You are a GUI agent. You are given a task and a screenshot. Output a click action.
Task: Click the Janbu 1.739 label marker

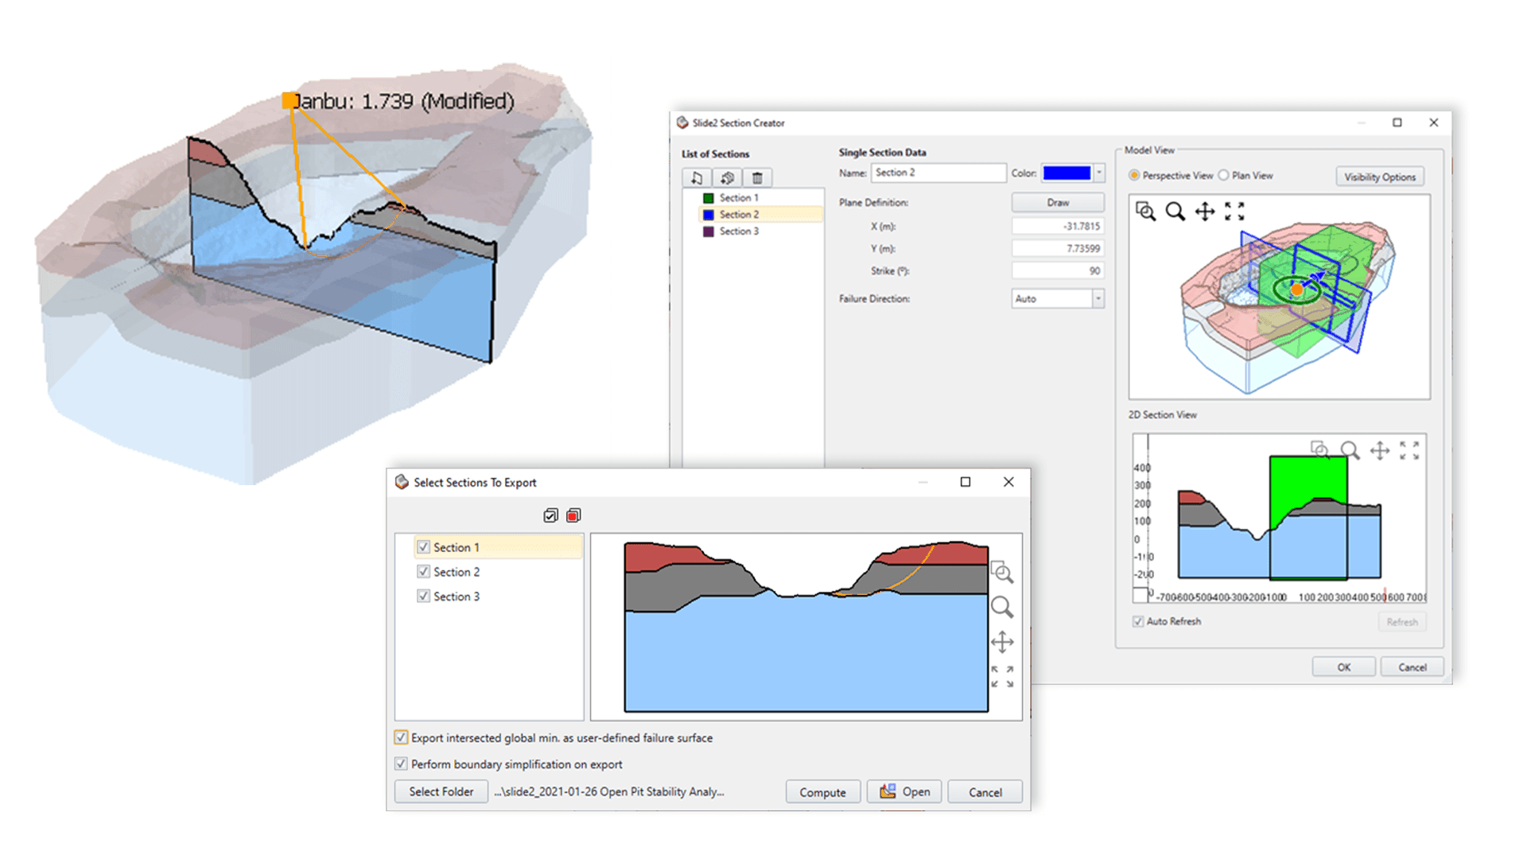[290, 101]
